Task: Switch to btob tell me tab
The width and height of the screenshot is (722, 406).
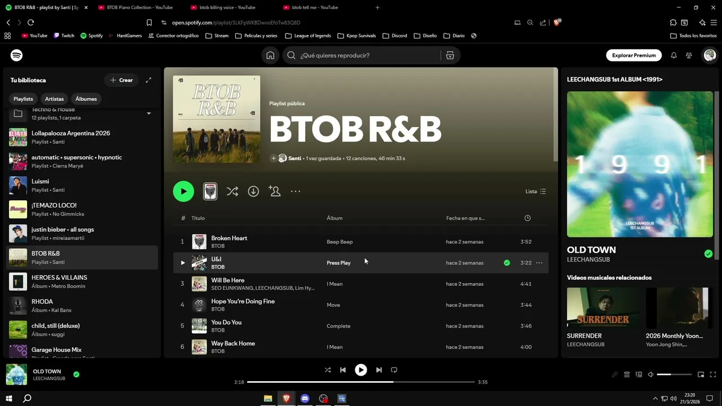Action: tap(315, 7)
